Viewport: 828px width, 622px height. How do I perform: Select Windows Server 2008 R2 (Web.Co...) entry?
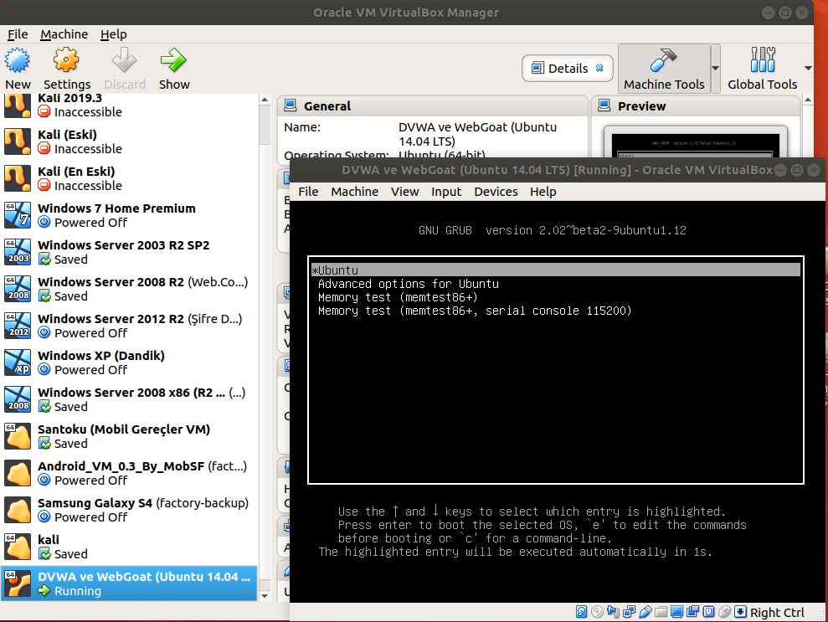(x=130, y=289)
